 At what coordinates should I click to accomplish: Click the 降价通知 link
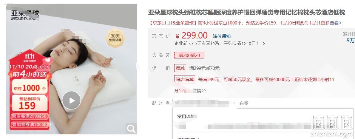click(222, 36)
